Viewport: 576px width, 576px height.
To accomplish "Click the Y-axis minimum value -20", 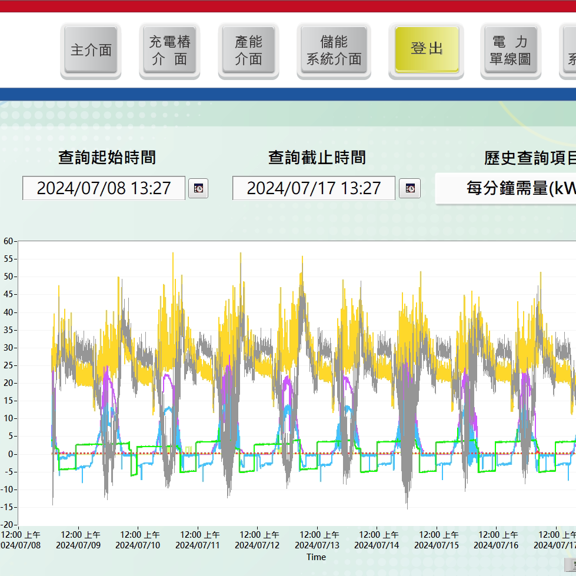I will tap(7, 525).
